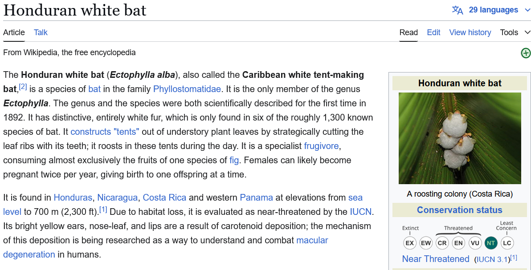
Task: Follow the bat link in first sentence
Action: 94,89
